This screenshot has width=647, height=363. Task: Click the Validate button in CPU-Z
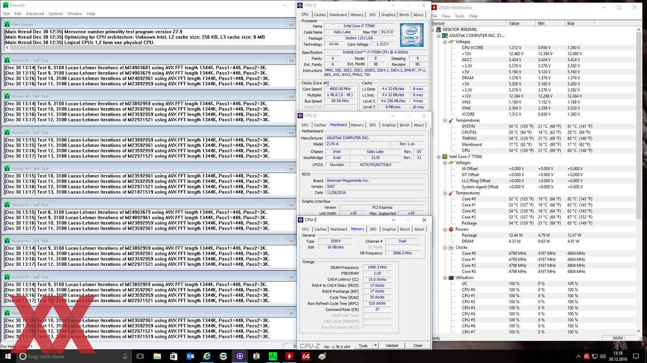point(392,345)
